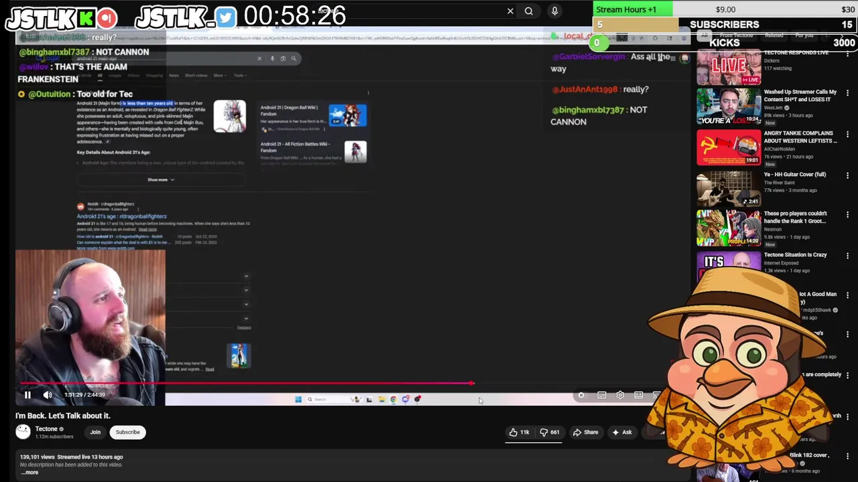Expand description with ...more
Image resolution: width=858 pixels, height=482 pixels.
tap(29, 472)
